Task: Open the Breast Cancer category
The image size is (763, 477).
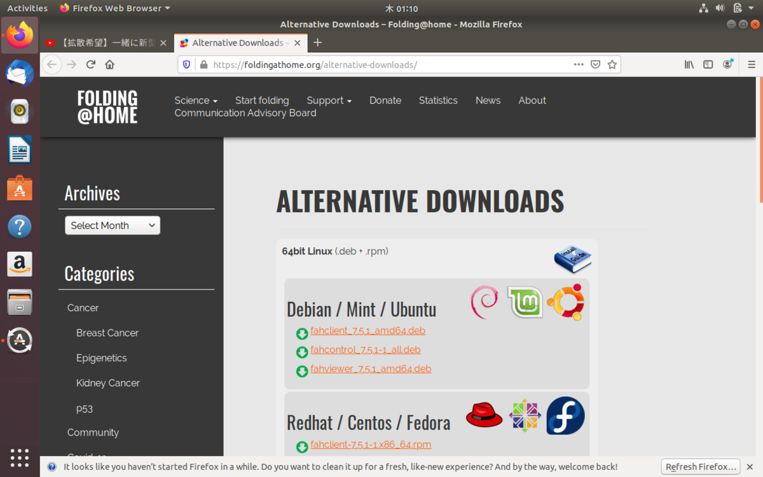Action: coord(107,333)
